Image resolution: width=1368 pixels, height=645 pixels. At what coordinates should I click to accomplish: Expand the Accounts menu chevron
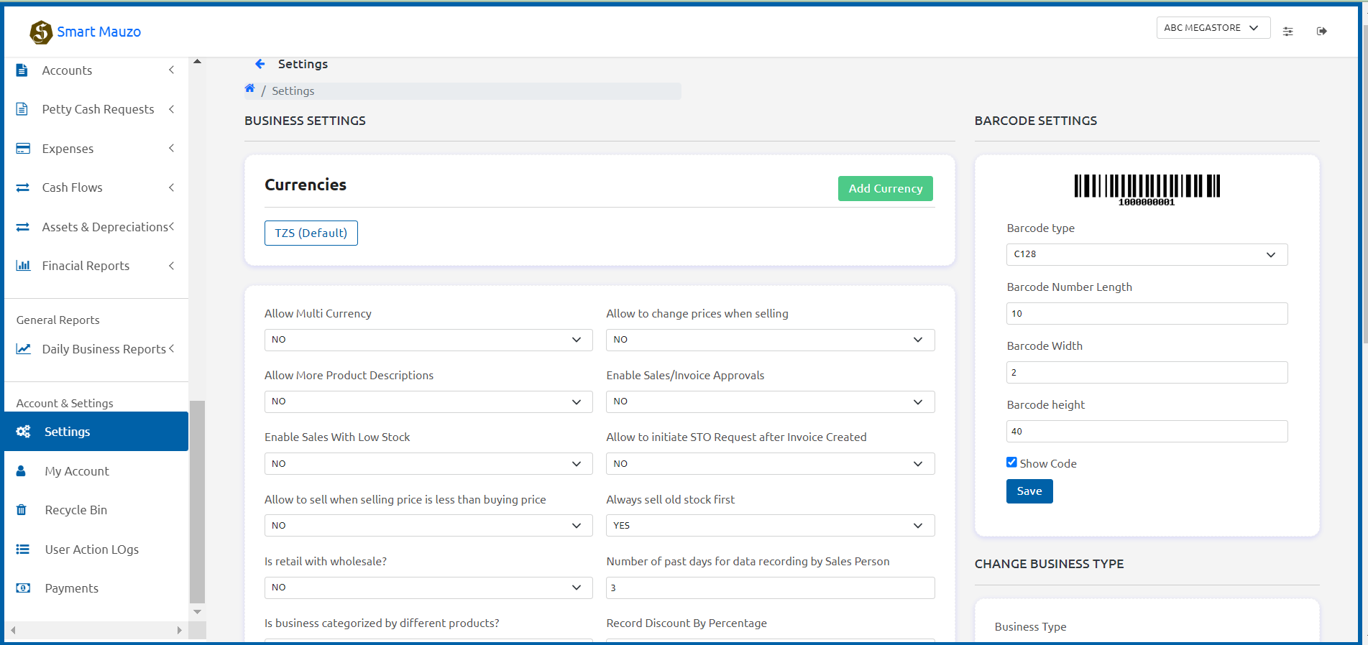pos(172,70)
